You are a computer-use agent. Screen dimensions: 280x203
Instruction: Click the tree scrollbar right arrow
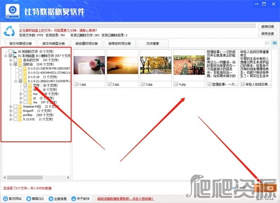point(68,177)
